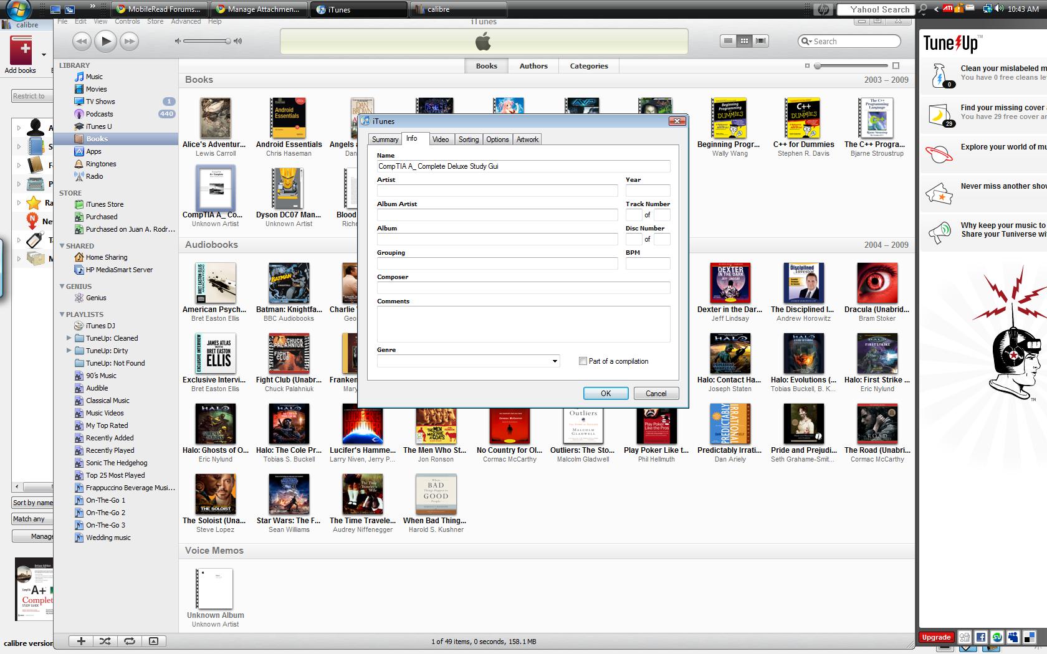Viewport: 1047px width, 654px height.
Task: Open the Add books dropdown arrow
Action: click(44, 55)
